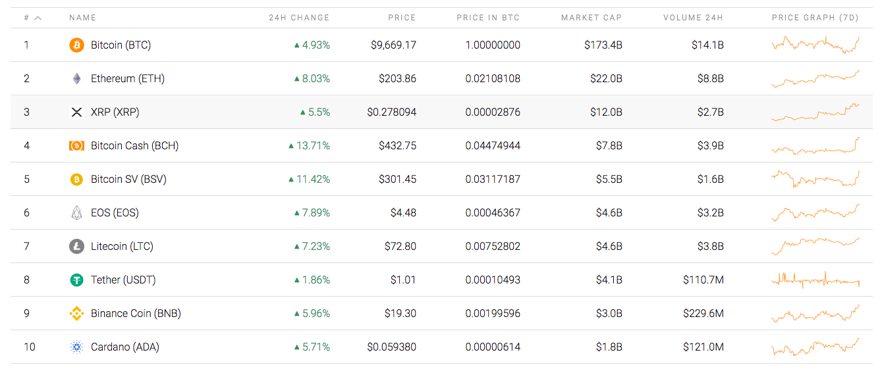Click Litecoin's BTC price 0.00752802
The image size is (882, 371).
(493, 246)
